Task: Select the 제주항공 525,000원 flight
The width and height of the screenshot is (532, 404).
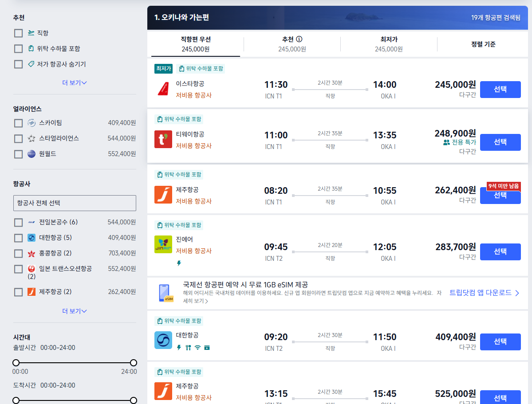Action: coord(500,397)
